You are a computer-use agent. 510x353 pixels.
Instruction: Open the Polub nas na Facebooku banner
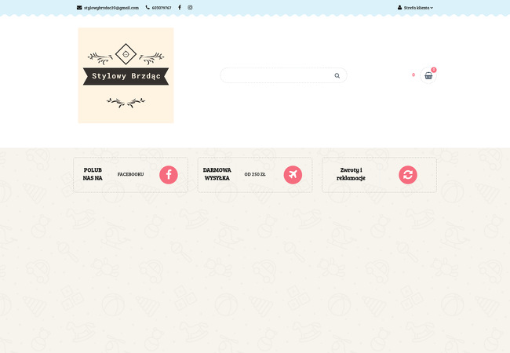click(131, 175)
